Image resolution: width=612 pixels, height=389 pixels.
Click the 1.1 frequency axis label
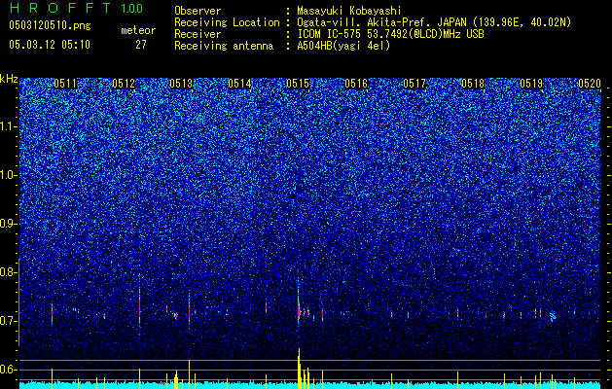click(x=8, y=126)
